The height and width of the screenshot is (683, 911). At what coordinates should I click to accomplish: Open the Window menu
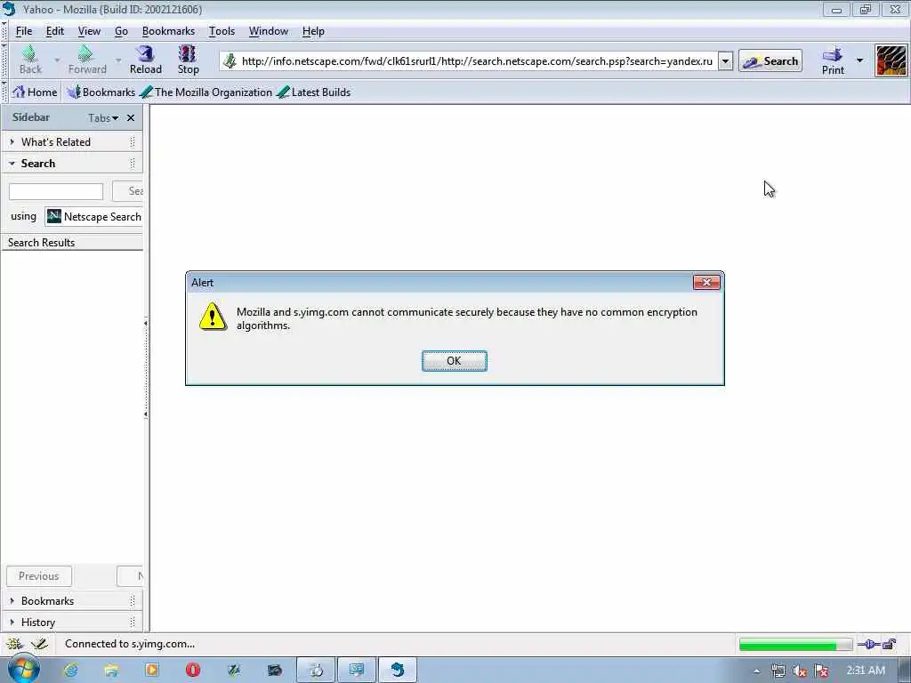click(269, 31)
